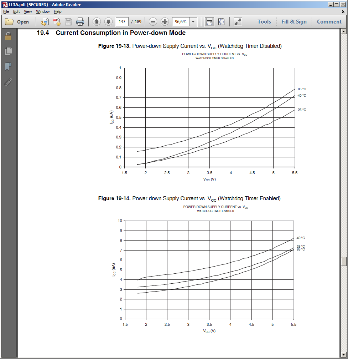Viewport: 348px width, 359px height.
Task: Open the Edit menu
Action: click(16, 11)
